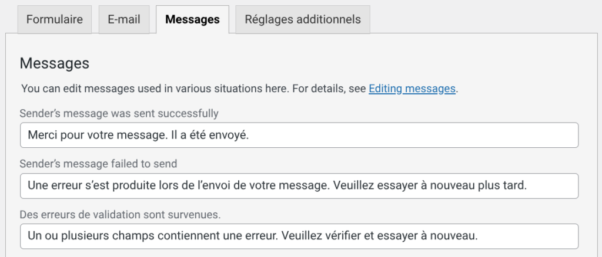Focus the 'Un ou plusieurs champs' input field
This screenshot has width=602, height=257.
coord(299,236)
